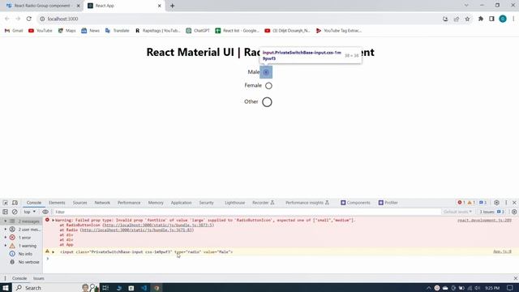The image size is (519, 292).
Task: Open the drawer more options icon
Action: 5,278
